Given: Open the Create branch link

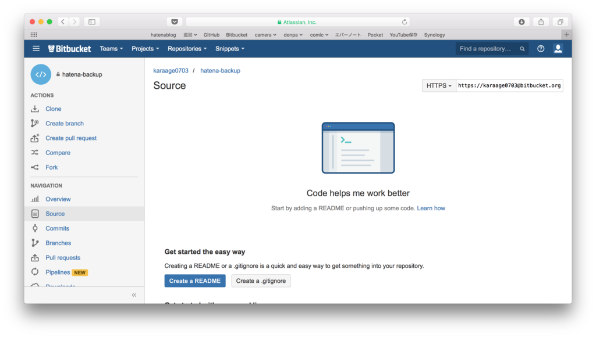Looking at the screenshot, I should click(x=65, y=124).
